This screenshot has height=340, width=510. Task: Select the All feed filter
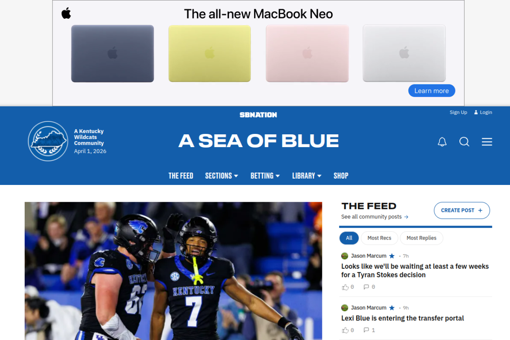click(x=349, y=238)
